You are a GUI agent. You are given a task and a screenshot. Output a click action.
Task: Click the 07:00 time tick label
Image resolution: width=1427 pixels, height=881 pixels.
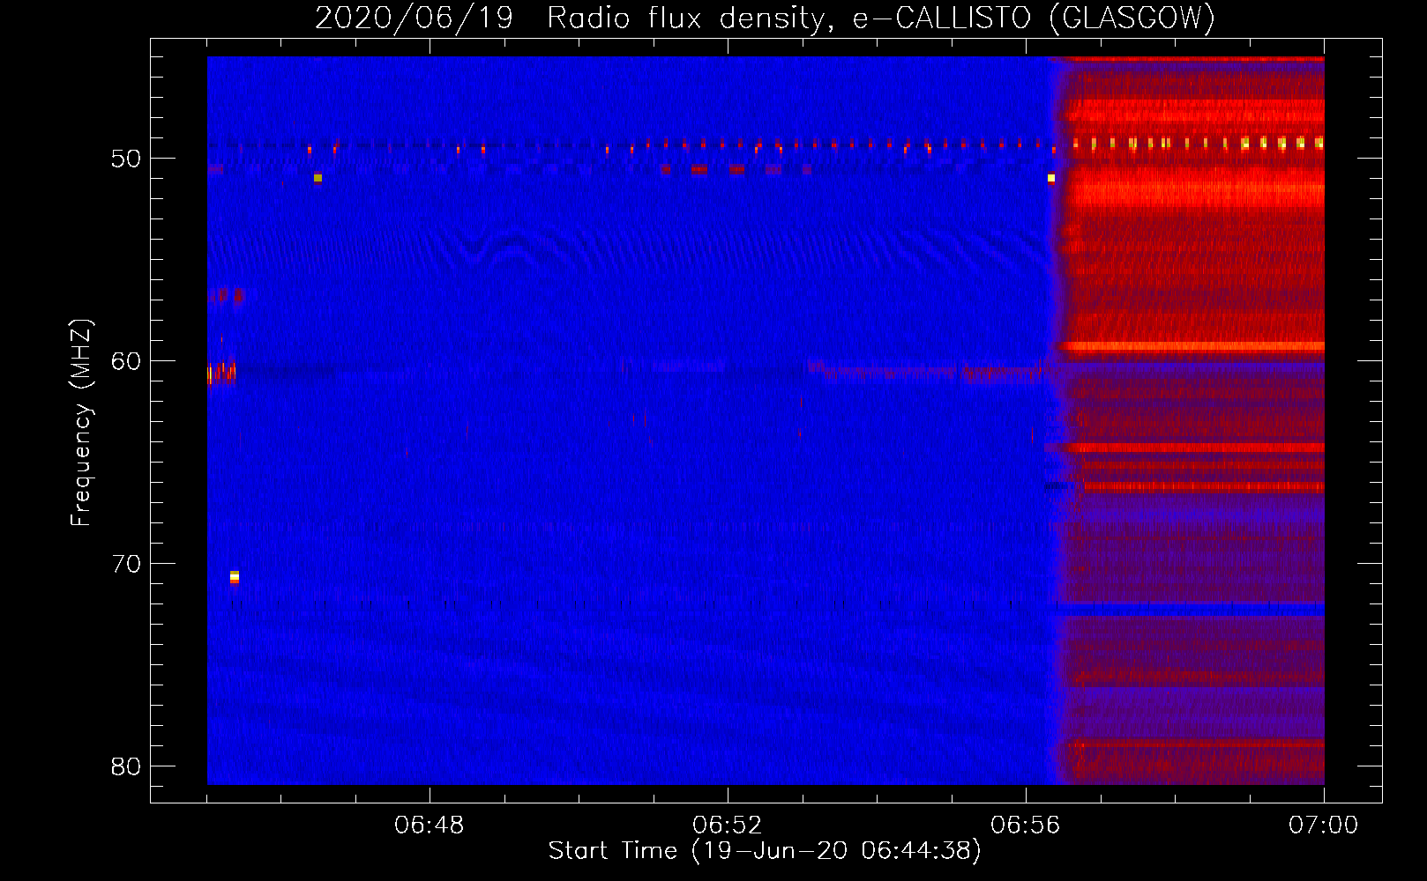click(x=1324, y=825)
